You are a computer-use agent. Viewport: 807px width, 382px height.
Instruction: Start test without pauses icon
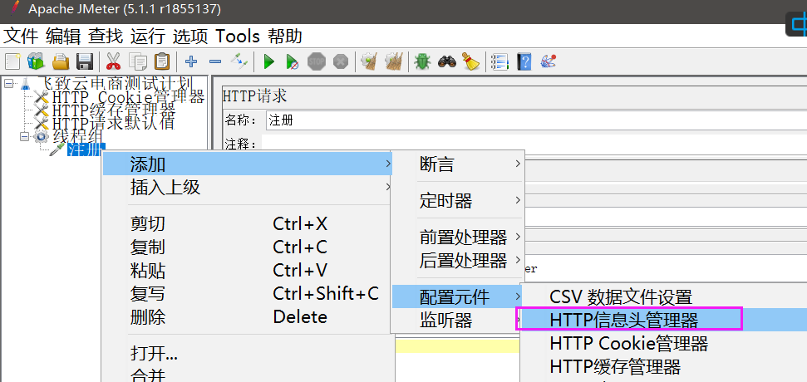point(293,62)
